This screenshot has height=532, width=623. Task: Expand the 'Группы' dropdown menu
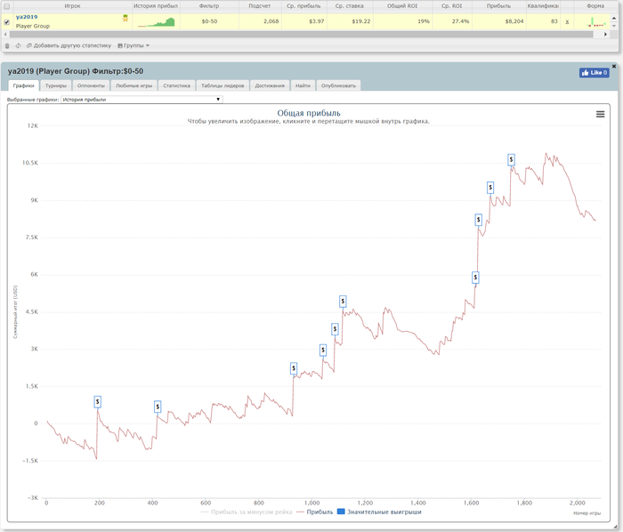pos(133,45)
